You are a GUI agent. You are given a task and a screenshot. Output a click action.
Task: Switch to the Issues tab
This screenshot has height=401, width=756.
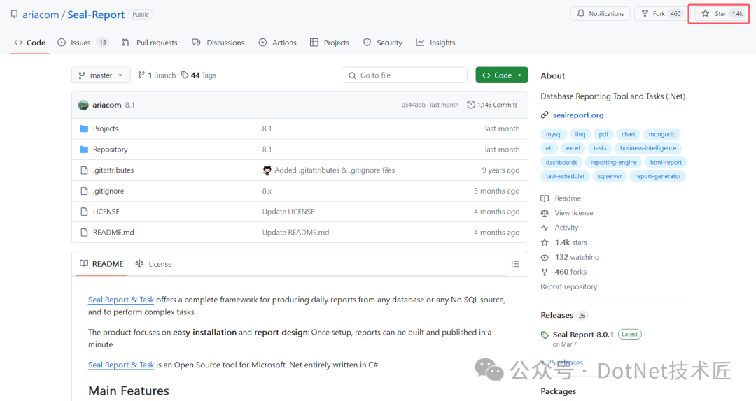pos(80,43)
